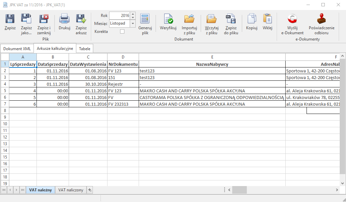Open the Tabele tab
This screenshot has height=202, width=346.
point(85,49)
